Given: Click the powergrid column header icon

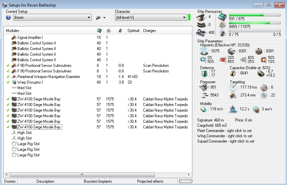Looking at the screenshot, I should pos(108,31).
